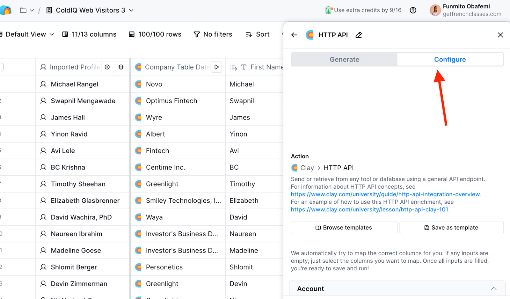The height and width of the screenshot is (299, 510).
Task: Click the back arrow in HTTP API panel
Action: click(294, 35)
